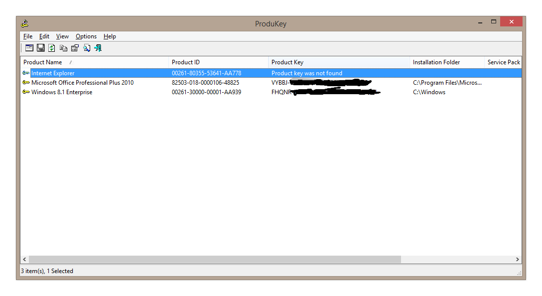Open Properties with the toolbar icon

(74, 47)
